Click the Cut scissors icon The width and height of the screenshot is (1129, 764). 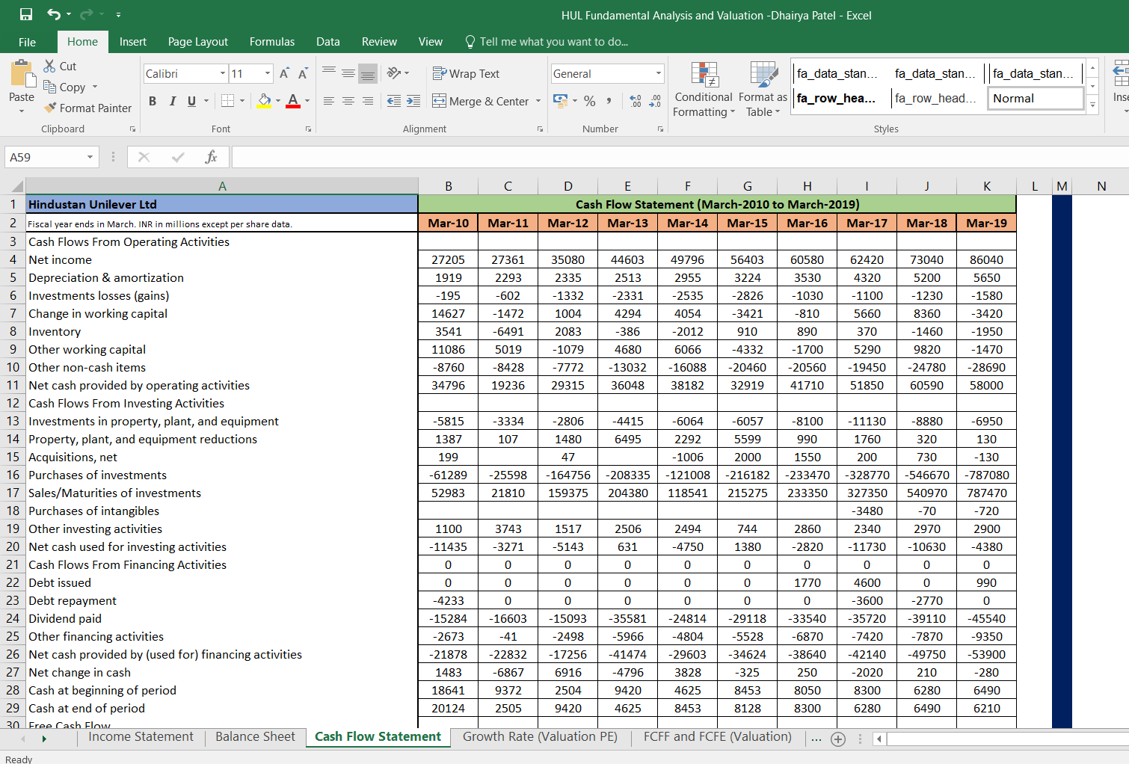49,66
